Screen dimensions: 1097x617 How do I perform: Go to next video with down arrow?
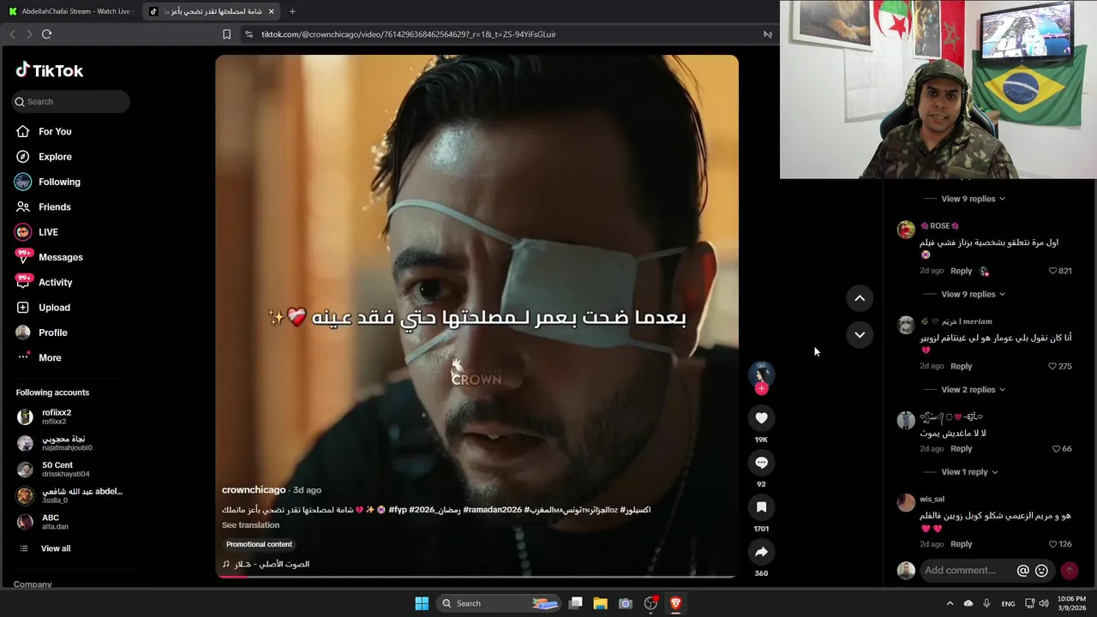coord(860,334)
